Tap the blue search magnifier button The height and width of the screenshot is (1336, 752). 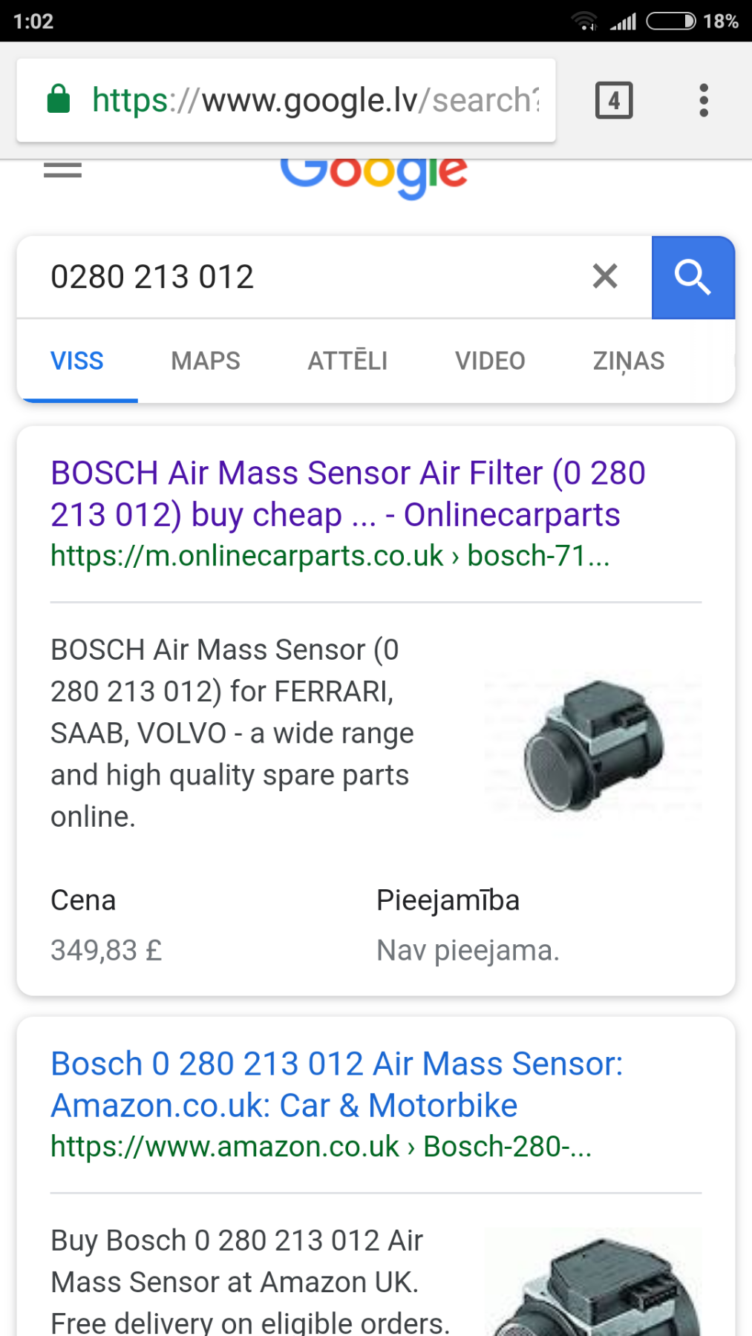693,278
